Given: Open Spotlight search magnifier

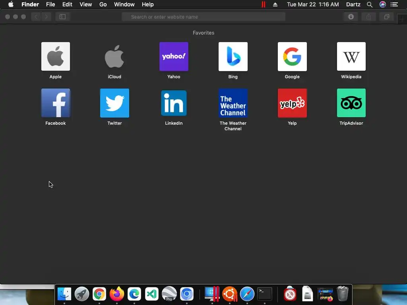Looking at the screenshot, I should pyautogui.click(x=370, y=4).
